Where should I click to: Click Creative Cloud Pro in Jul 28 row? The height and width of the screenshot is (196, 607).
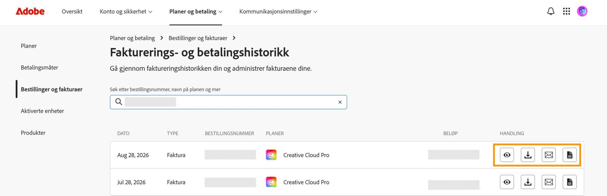pyautogui.click(x=306, y=182)
